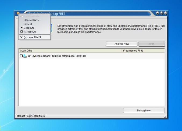Click 'Total got fragmented files:0' status text
The width and height of the screenshot is (182, 131).
[30, 116]
